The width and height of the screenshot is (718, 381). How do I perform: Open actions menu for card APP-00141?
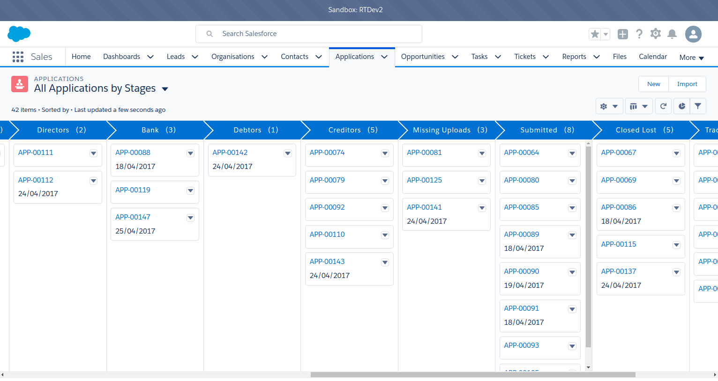482,208
